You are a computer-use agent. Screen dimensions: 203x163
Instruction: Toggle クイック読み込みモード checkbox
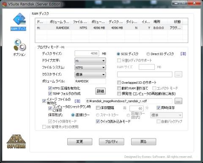click(x=98, y=121)
